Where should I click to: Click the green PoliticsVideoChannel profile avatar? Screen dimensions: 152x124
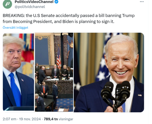(7, 4)
